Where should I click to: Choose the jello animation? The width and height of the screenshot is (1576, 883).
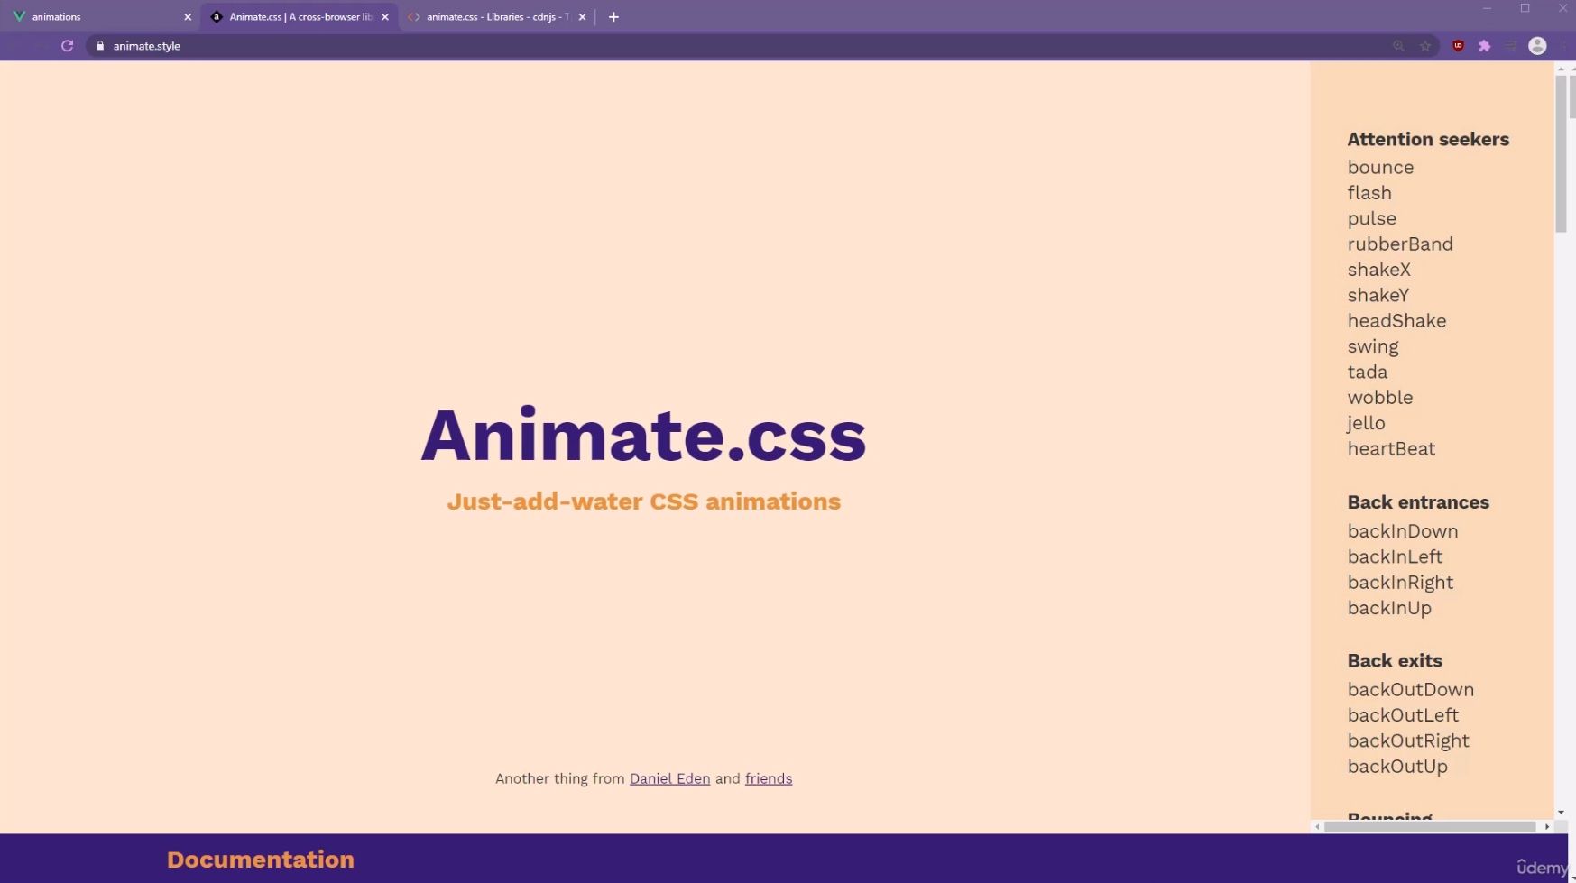[1366, 423]
